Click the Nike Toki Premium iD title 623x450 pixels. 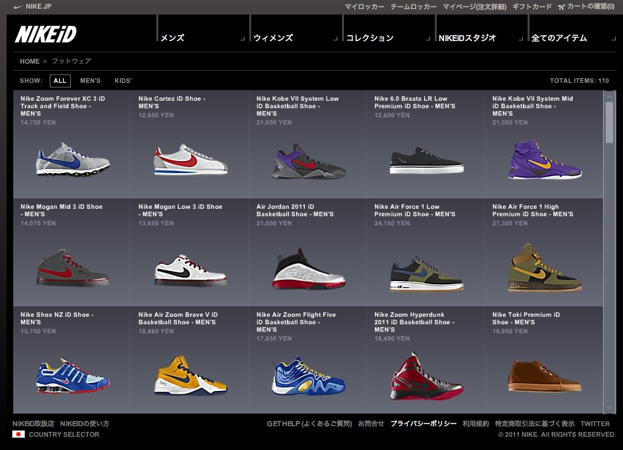coord(526,318)
